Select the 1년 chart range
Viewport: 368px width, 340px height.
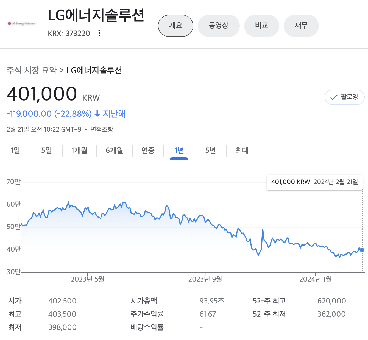pos(179,151)
